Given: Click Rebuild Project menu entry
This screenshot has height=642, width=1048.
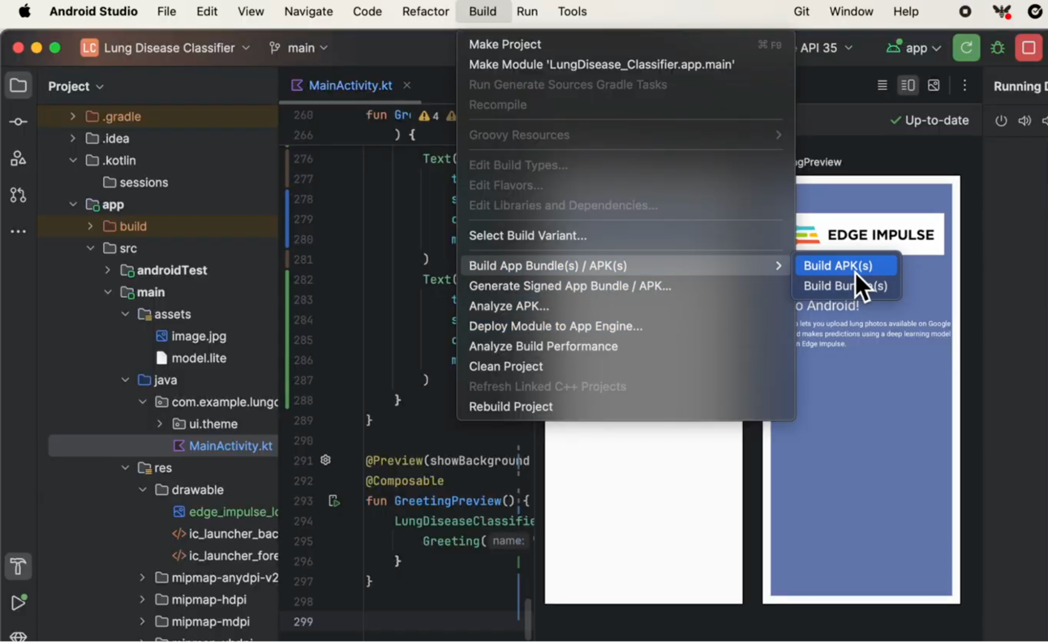Looking at the screenshot, I should (511, 406).
